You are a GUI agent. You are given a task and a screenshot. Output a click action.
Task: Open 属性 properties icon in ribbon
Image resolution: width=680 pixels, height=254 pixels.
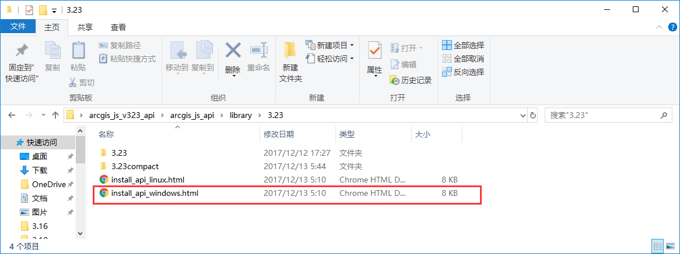click(374, 51)
